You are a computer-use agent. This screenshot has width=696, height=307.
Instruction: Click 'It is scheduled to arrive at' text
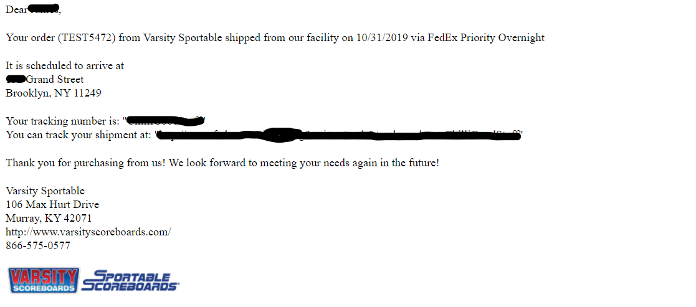coord(65,65)
